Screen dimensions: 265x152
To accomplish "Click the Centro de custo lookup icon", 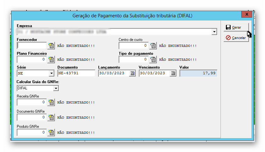I will tap(153, 46).
